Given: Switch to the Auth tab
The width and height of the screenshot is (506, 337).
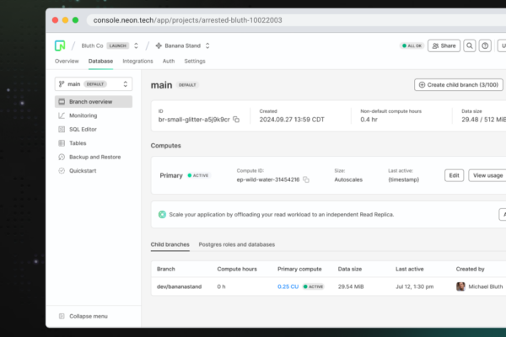Looking at the screenshot, I should (169, 62).
